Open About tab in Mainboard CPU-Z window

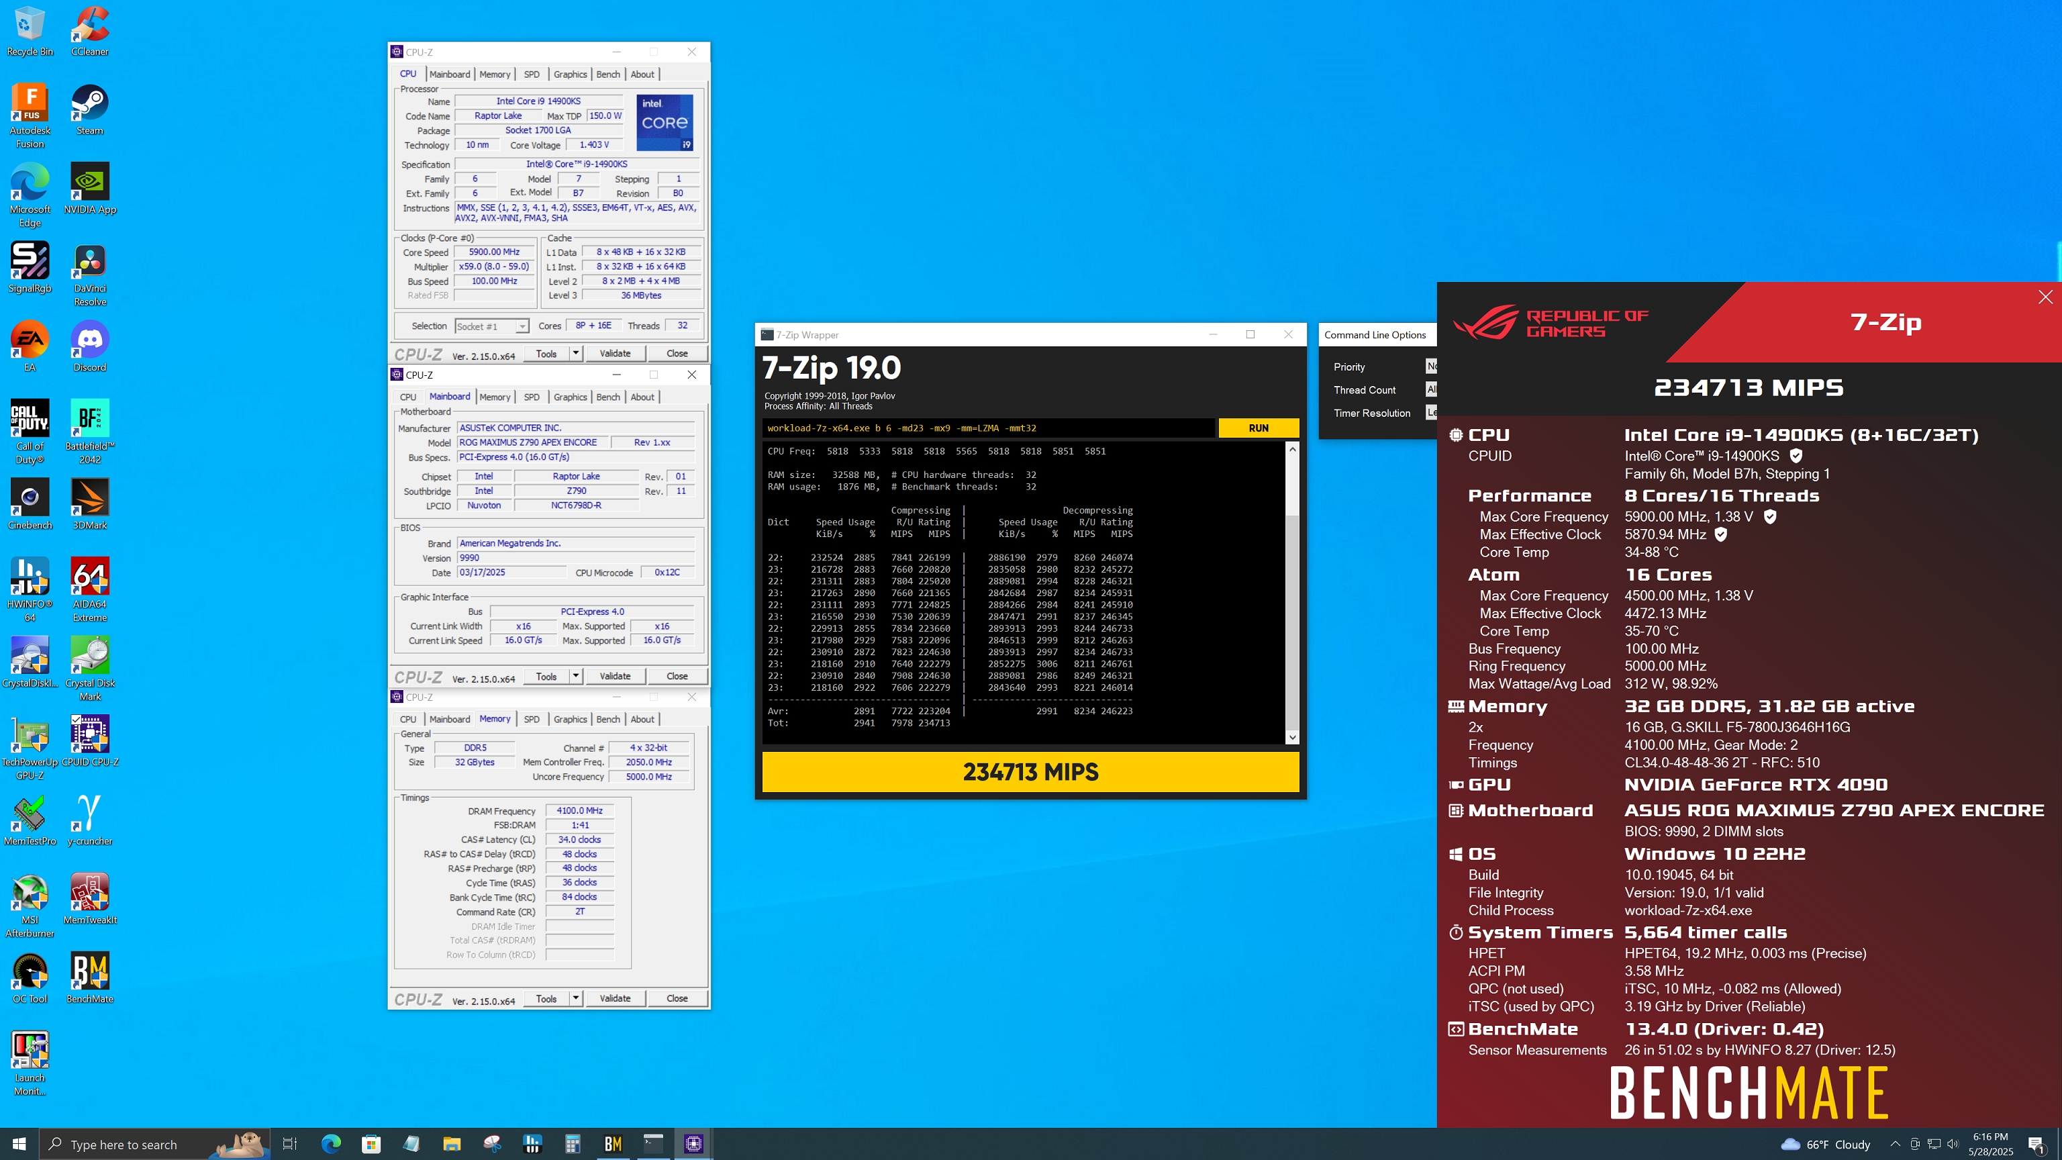(x=642, y=397)
